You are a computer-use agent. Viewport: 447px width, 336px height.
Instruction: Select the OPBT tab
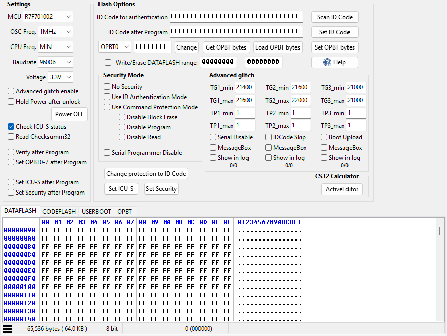125,211
